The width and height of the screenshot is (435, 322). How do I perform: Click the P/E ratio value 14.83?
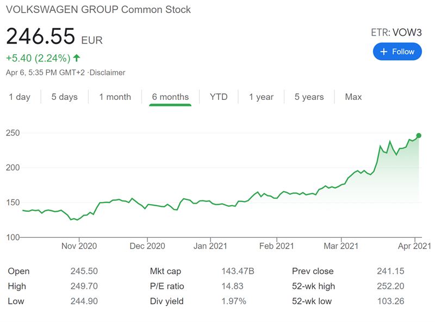(232, 286)
